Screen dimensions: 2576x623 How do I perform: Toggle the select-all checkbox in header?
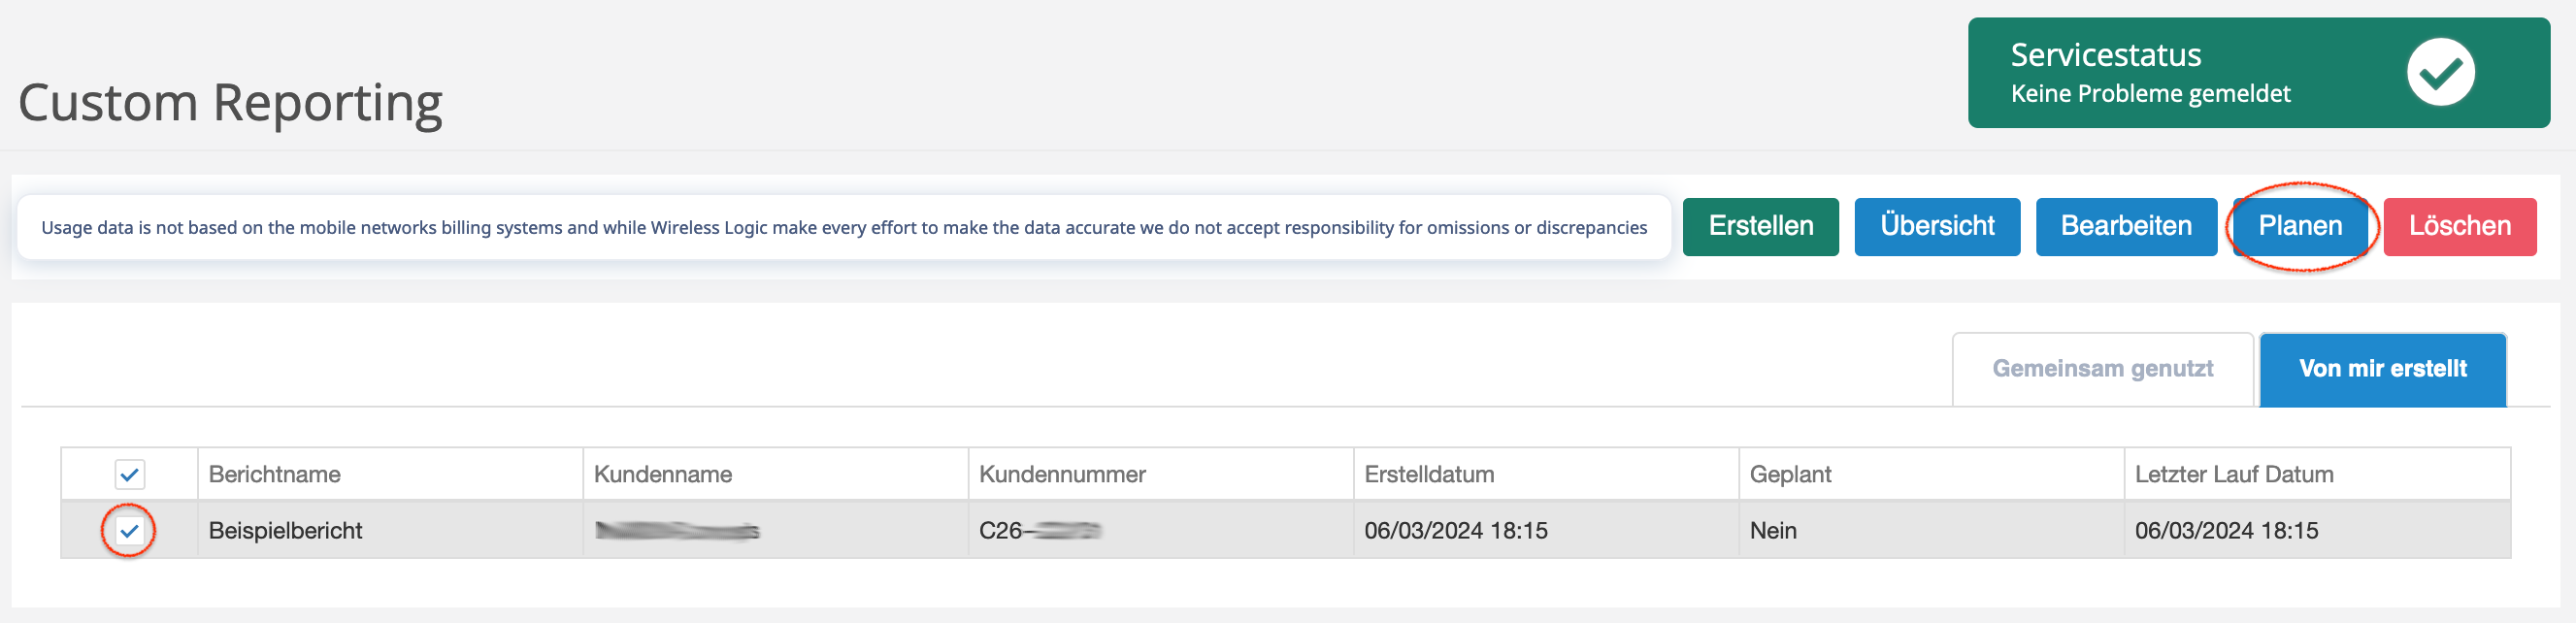click(130, 474)
